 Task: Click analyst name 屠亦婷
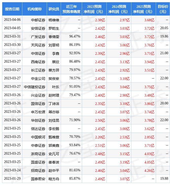pyautogui.click(x=54, y=112)
